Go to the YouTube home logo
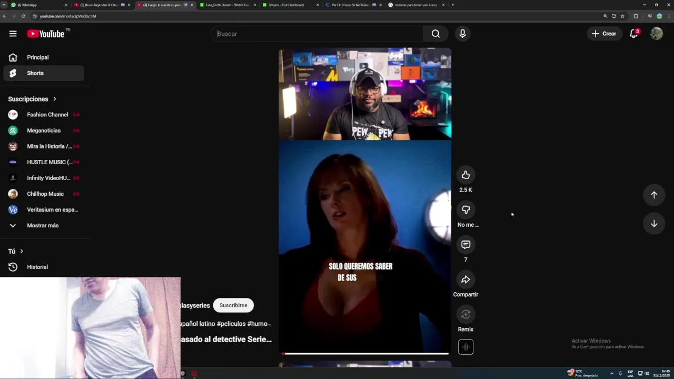The height and width of the screenshot is (379, 674). [x=46, y=34]
